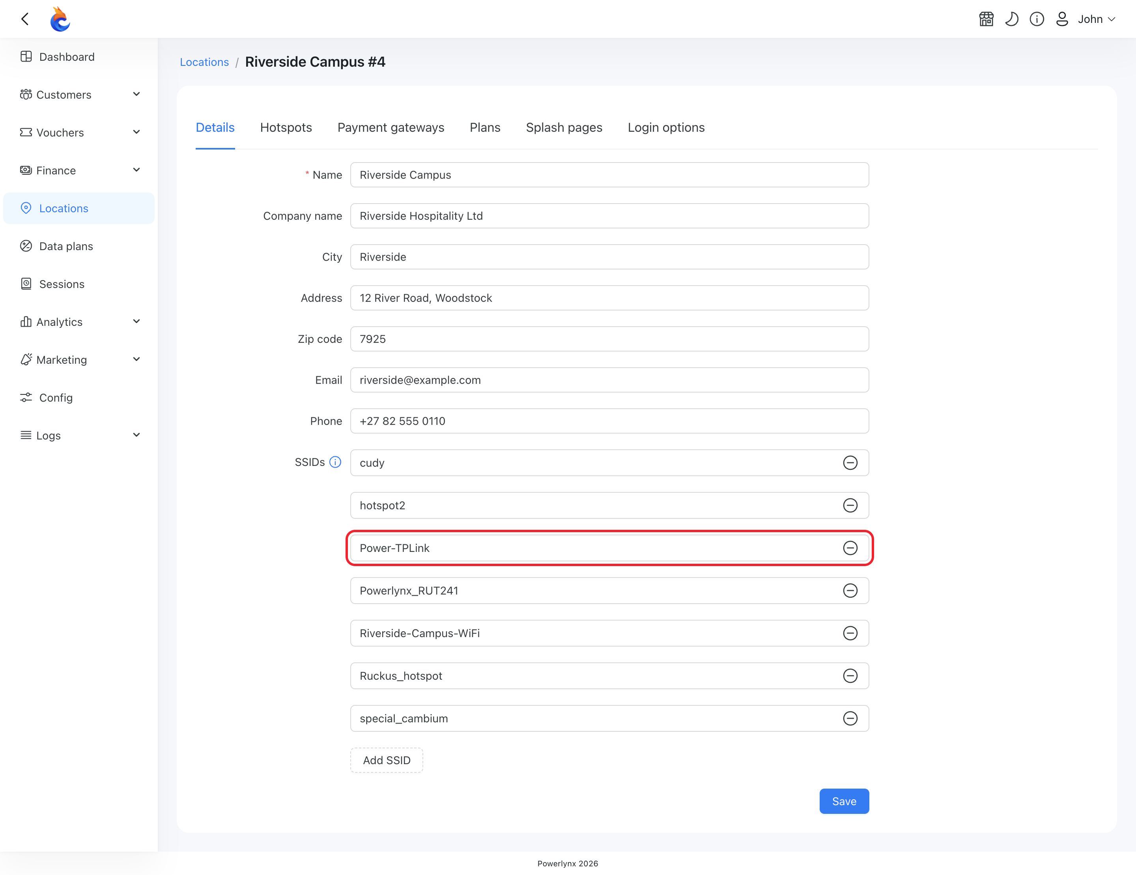Open the marketplace store icon
This screenshot has height=875, width=1136.
986,19
